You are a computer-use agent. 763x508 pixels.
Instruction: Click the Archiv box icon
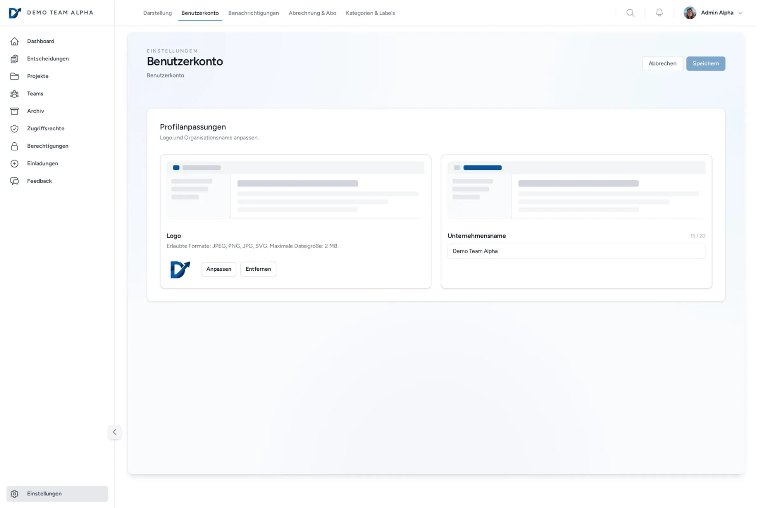14,111
